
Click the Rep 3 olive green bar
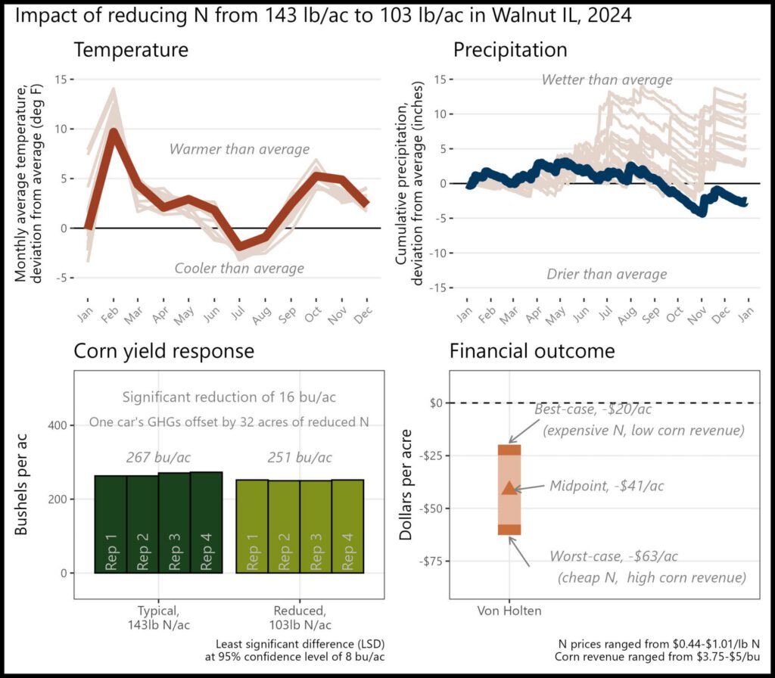(x=316, y=527)
